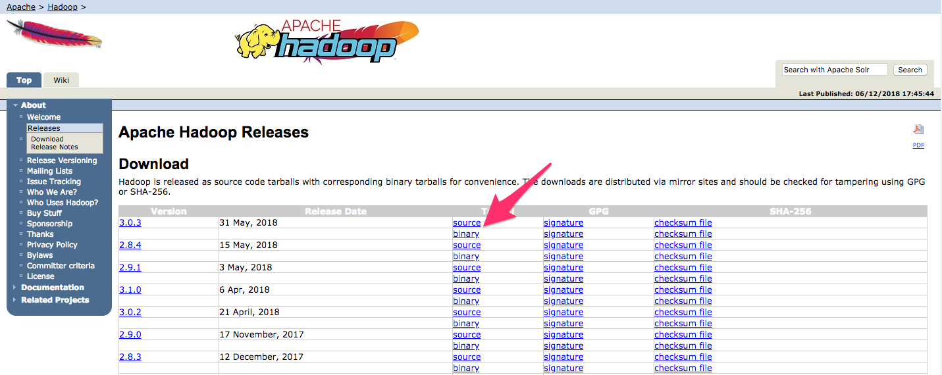Switch to the Wiki tab
This screenshot has height=375, width=942.
click(61, 80)
